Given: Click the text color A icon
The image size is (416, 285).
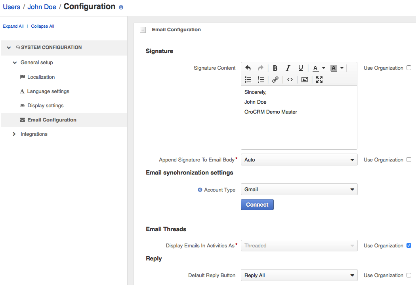Looking at the screenshot, I should coord(315,68).
